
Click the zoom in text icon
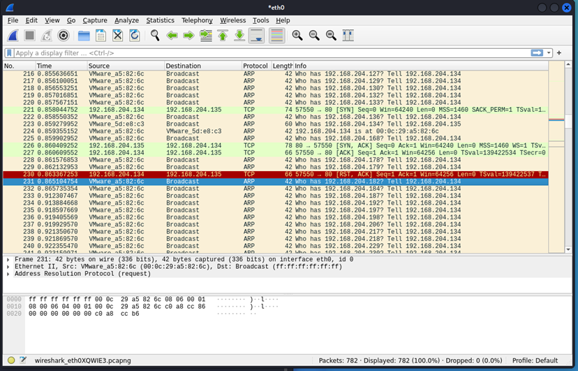click(x=297, y=36)
